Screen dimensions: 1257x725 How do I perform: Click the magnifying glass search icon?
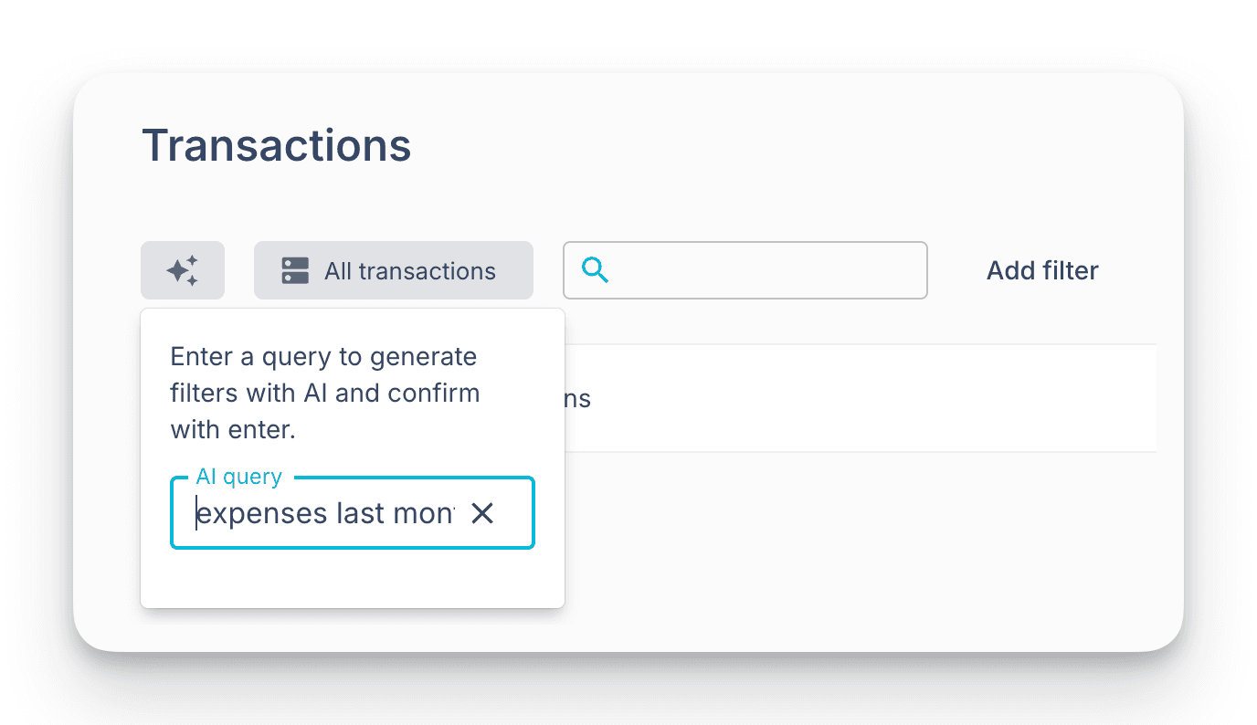click(595, 270)
